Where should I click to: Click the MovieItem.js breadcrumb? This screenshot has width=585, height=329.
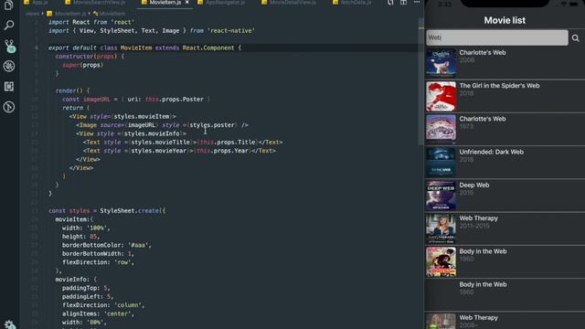[67, 14]
